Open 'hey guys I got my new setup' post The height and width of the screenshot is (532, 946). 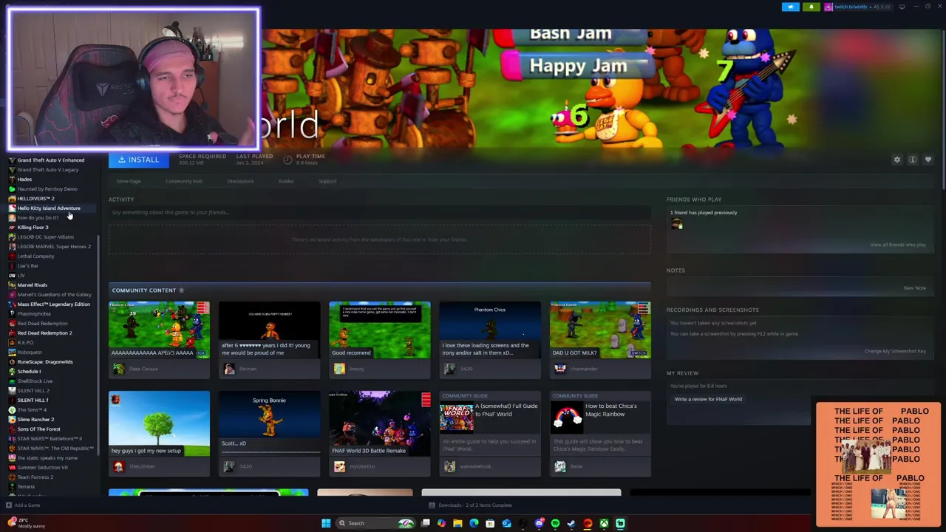[159, 423]
